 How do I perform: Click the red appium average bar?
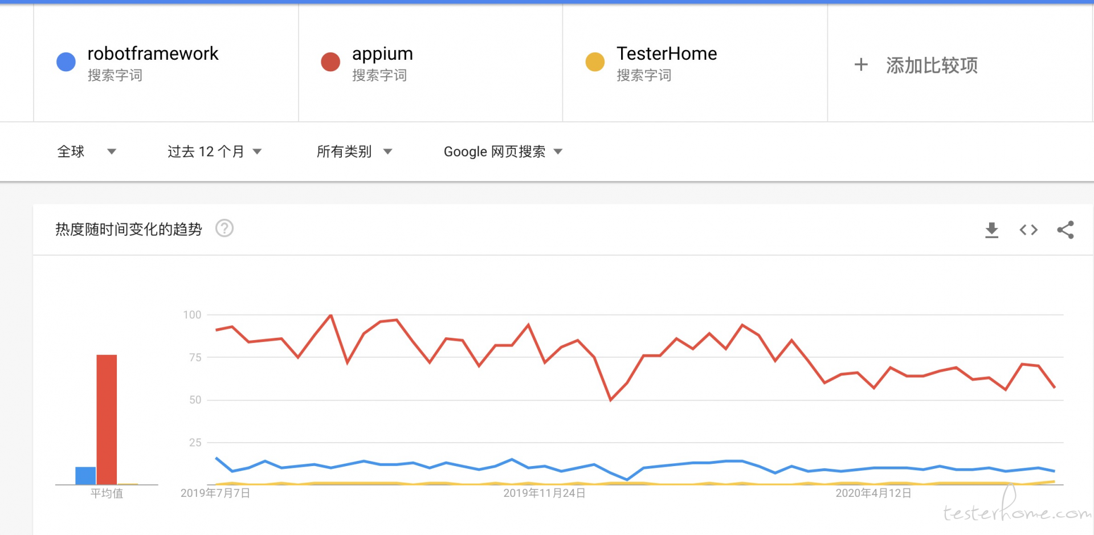[107, 419]
